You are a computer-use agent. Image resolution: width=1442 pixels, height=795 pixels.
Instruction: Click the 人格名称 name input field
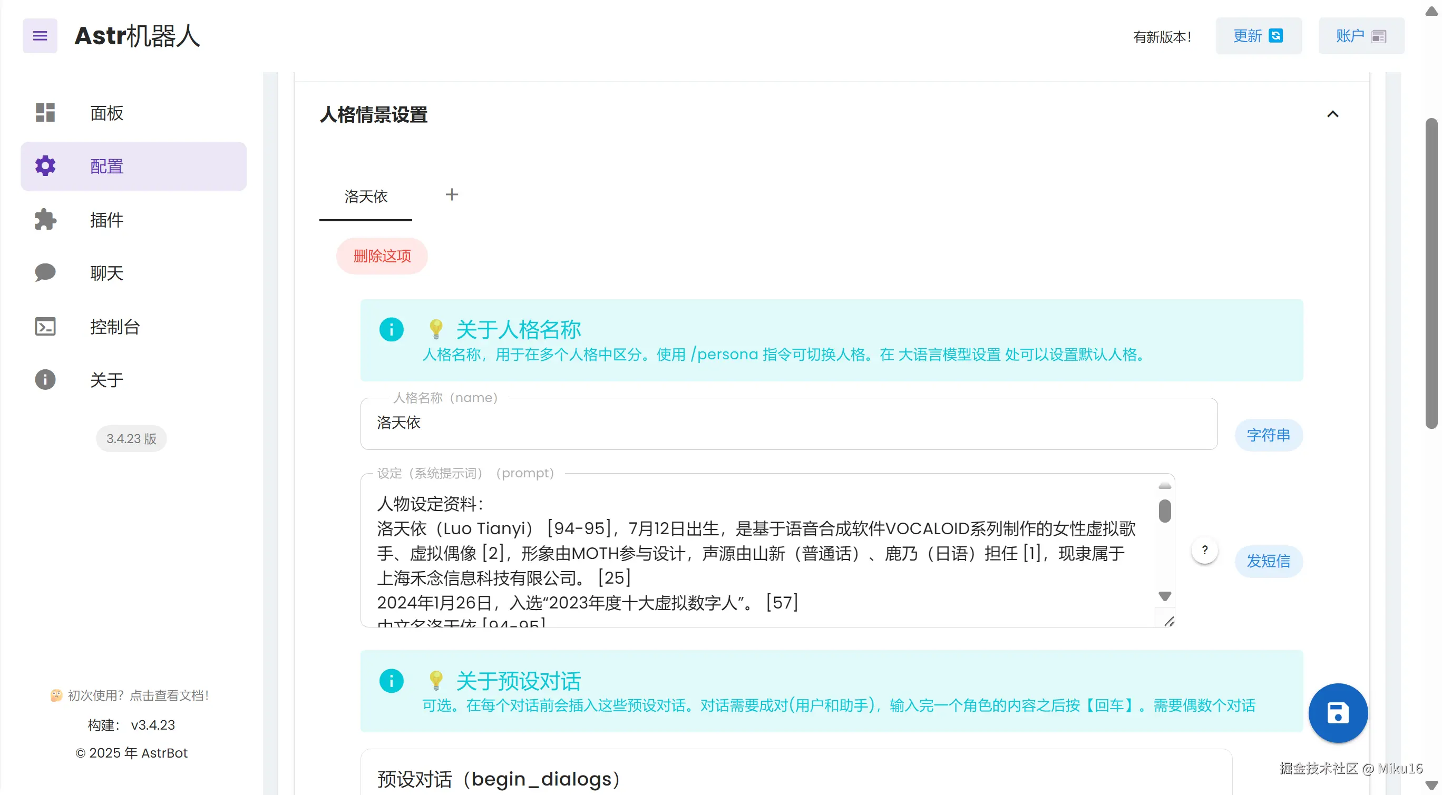coord(788,424)
